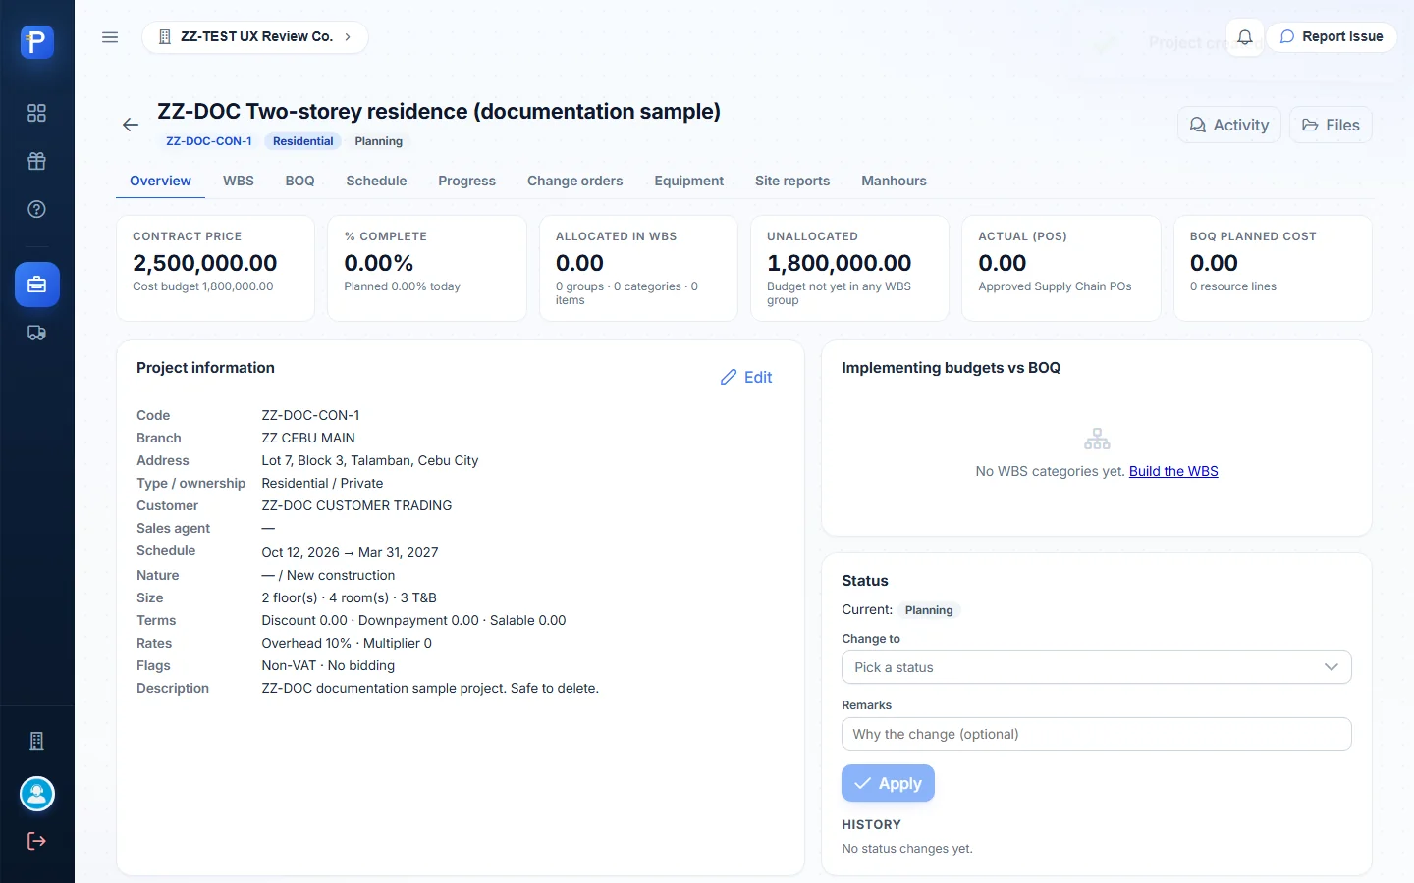Click the ZZ-DOC-CON-1 code badge
Screen dimensions: 1414x883
click(209, 141)
